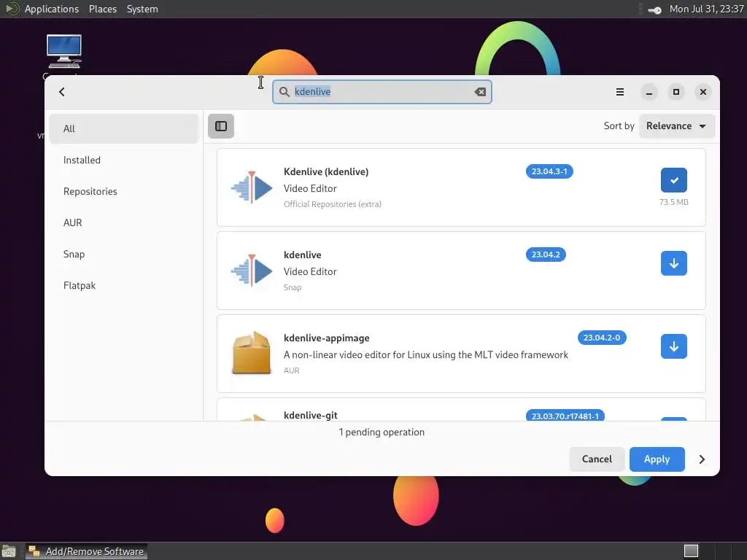Select the Snap category in sidebar

point(123,254)
